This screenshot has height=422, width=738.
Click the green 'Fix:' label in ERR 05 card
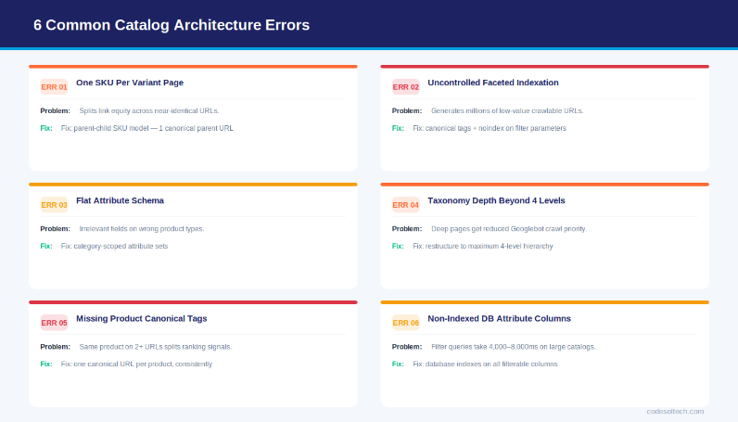46,364
